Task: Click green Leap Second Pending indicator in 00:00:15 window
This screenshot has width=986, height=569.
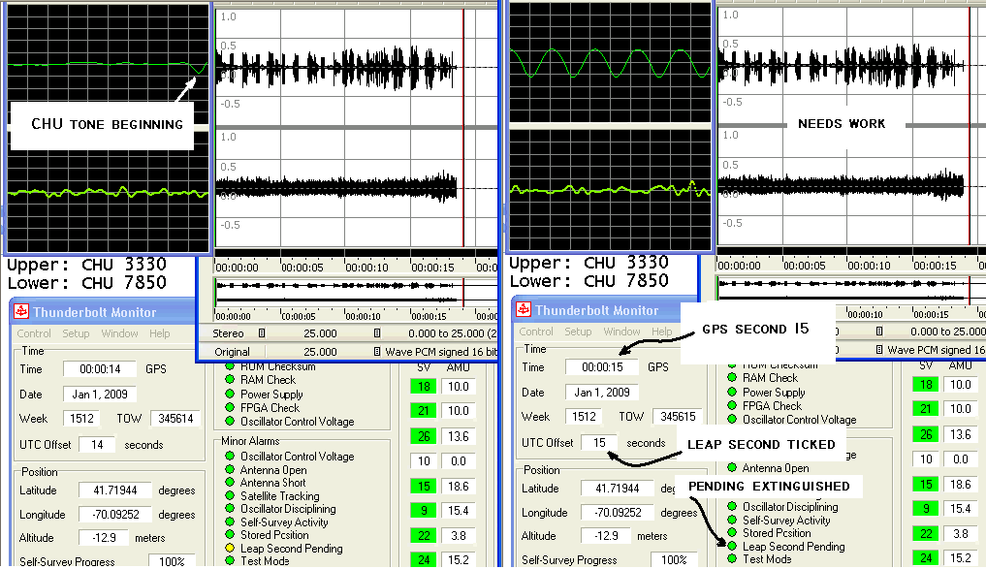Action: [732, 547]
